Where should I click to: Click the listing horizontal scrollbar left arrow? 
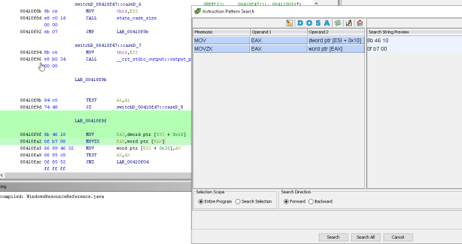pyautogui.click(x=2, y=175)
